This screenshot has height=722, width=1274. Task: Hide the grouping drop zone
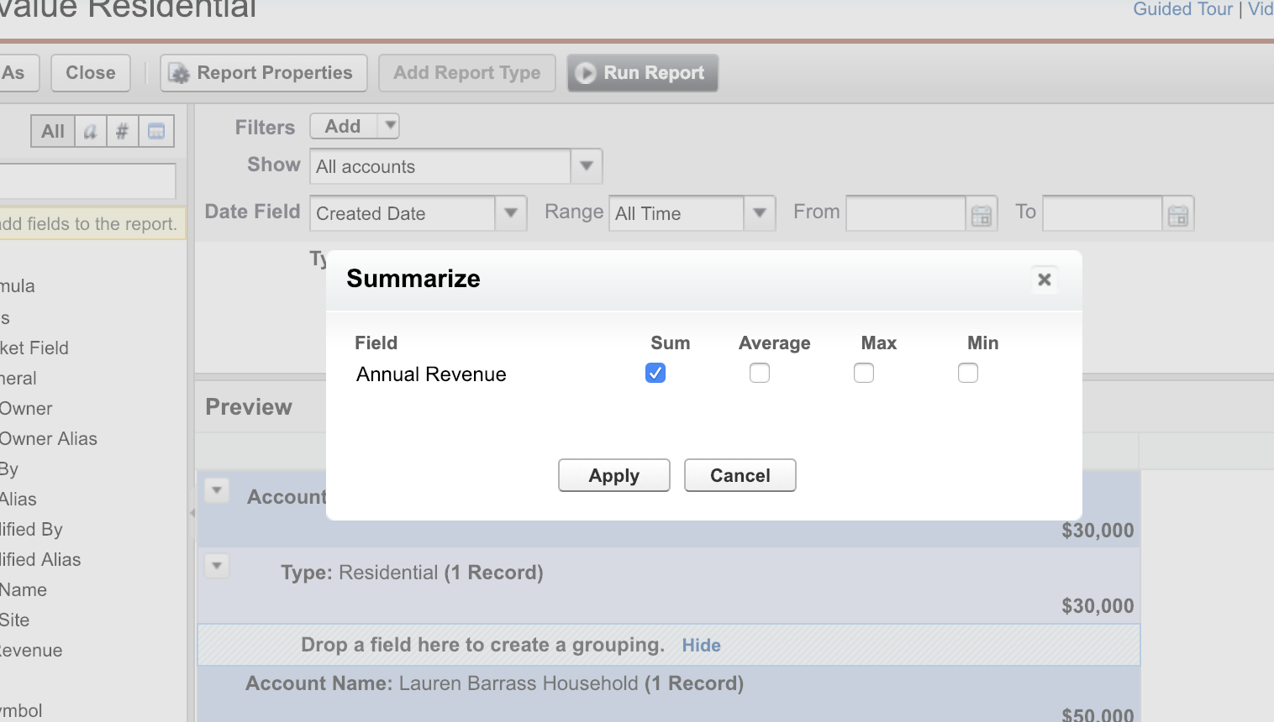[x=701, y=645]
